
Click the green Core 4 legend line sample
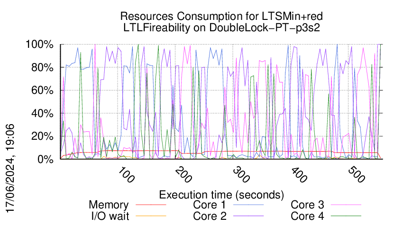pos(346,216)
